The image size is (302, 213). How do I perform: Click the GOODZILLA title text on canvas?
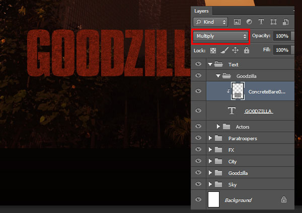[x=109, y=53]
